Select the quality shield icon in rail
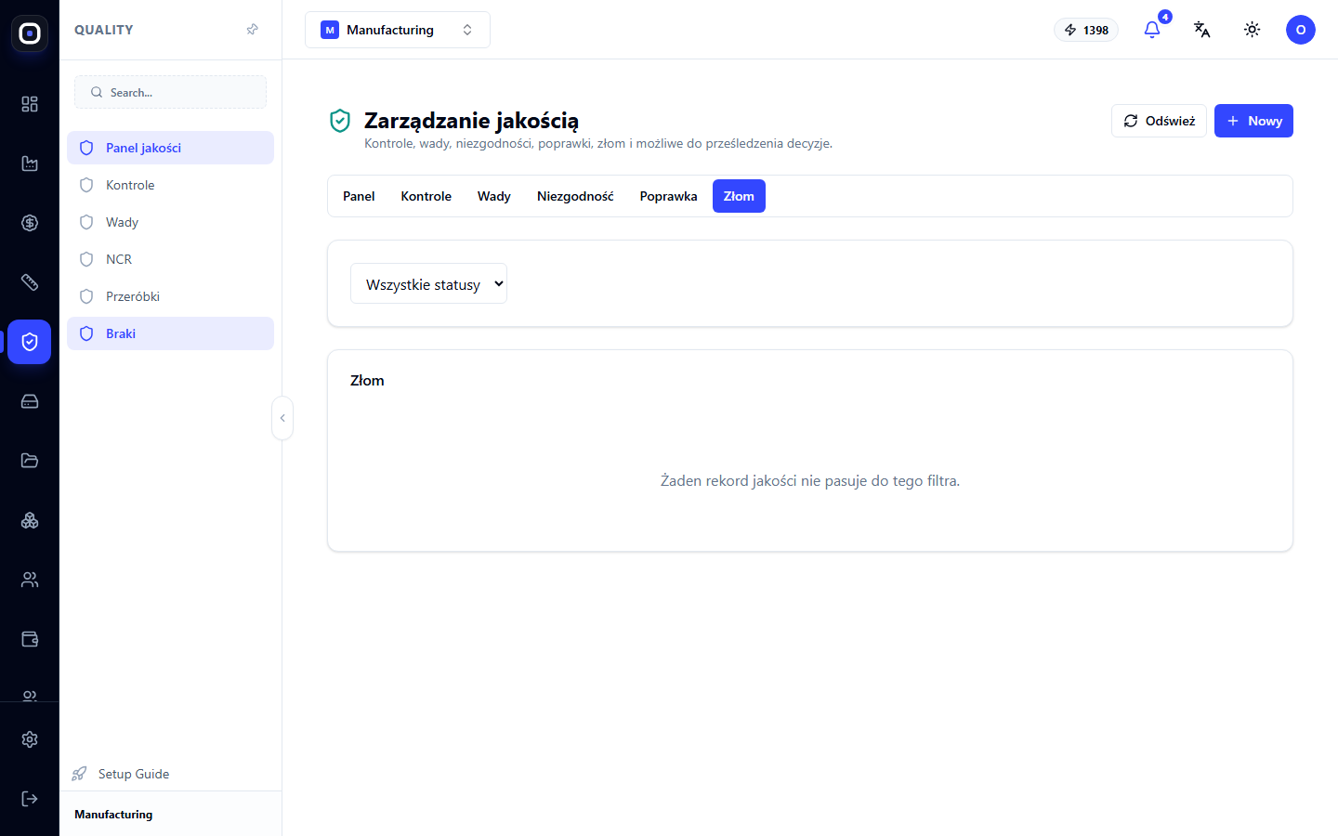The width and height of the screenshot is (1338, 836). [x=30, y=342]
